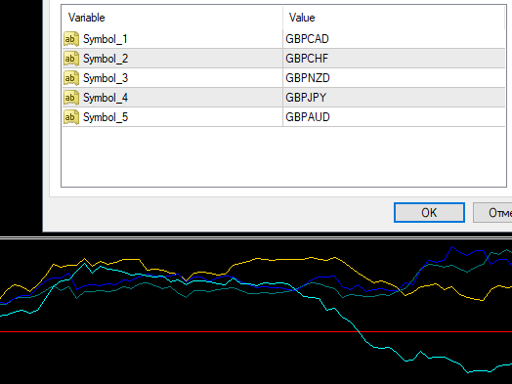Click the string icon beside Symbol_1
Viewport: 512px width, 384px height.
tap(71, 39)
